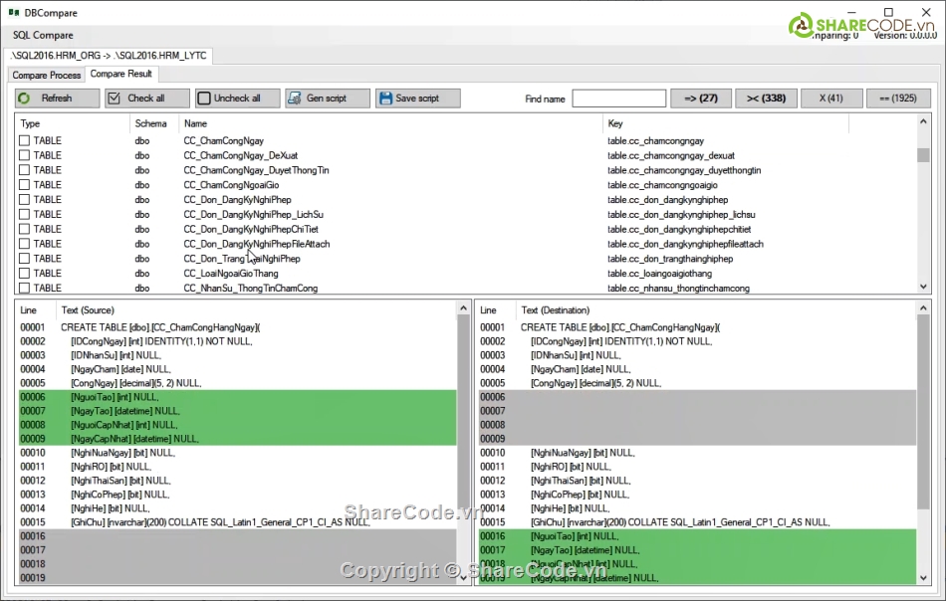The image size is (946, 601).
Task: Click the Refresh button label
Action: (x=57, y=99)
